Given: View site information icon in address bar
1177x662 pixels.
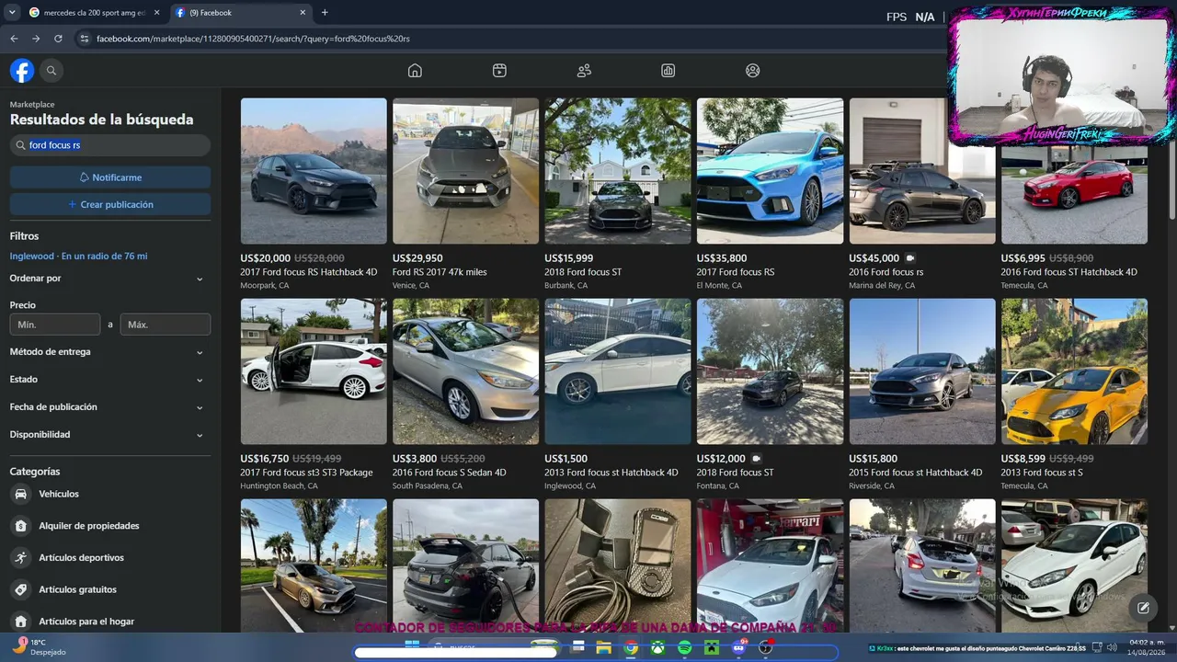Looking at the screenshot, I should 85,39.
